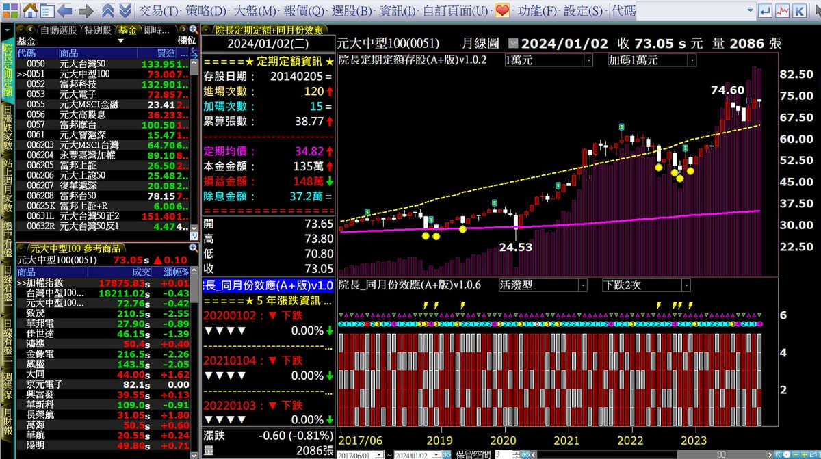This screenshot has height=459, width=821.
Task: Open the 1萬元 amount dropdown
Action: coord(588,60)
